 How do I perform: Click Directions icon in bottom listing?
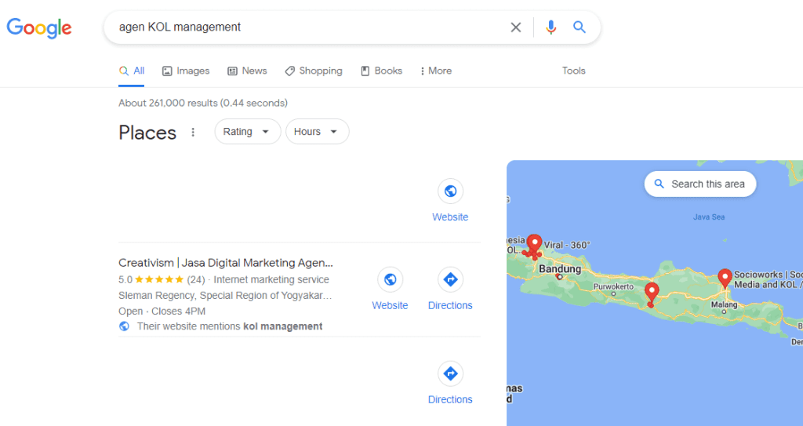[x=450, y=373]
